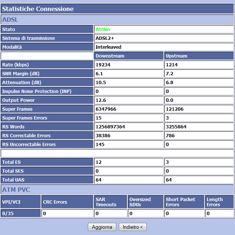235x235 pixels.
Task: Select RS Correctable Errors value 38386
Action: [x=103, y=135]
